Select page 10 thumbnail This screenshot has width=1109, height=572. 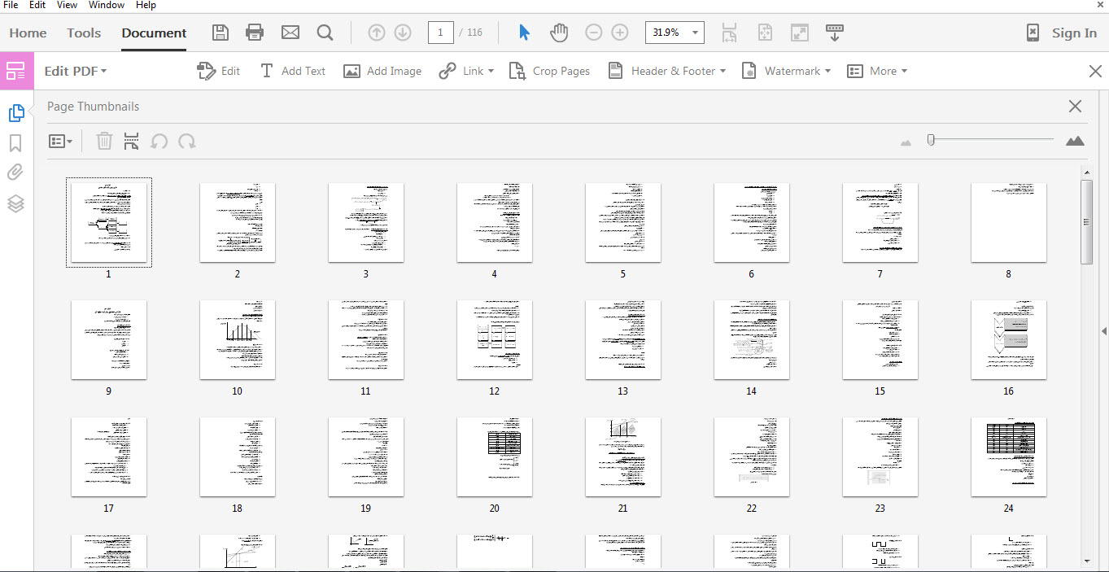(x=238, y=339)
